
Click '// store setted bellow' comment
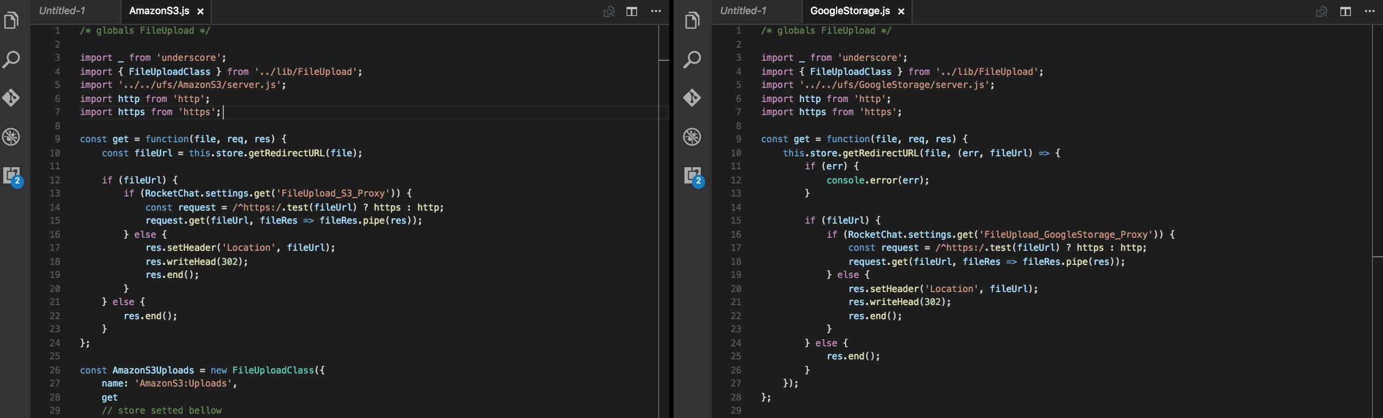[161, 410]
